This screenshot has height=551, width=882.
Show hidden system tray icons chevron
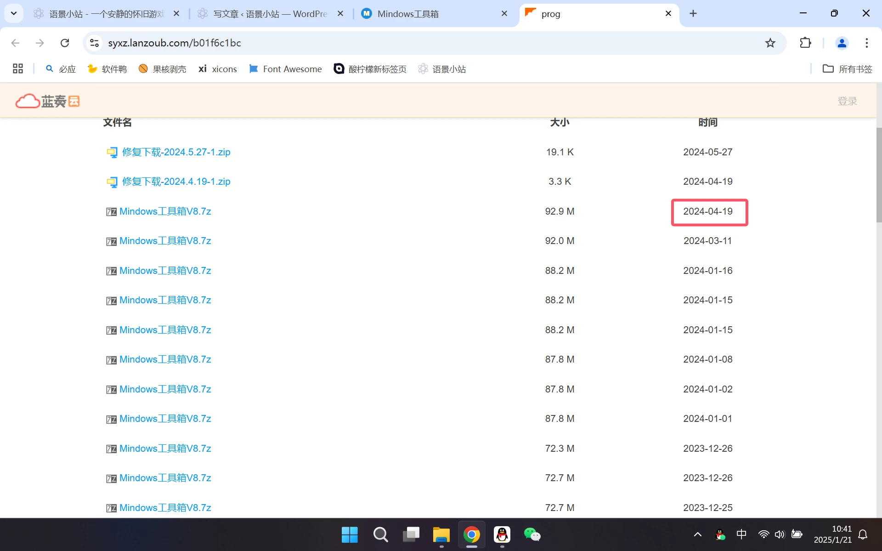click(x=697, y=534)
